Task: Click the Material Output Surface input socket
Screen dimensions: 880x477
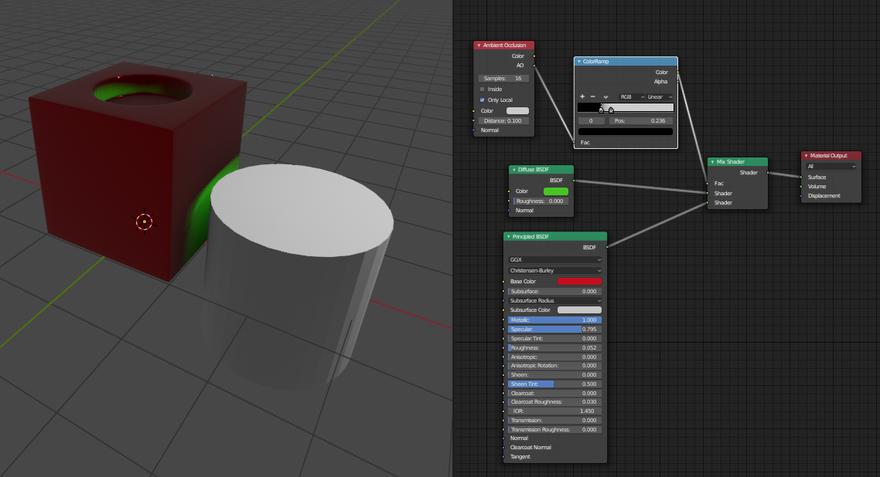Action: (x=801, y=178)
